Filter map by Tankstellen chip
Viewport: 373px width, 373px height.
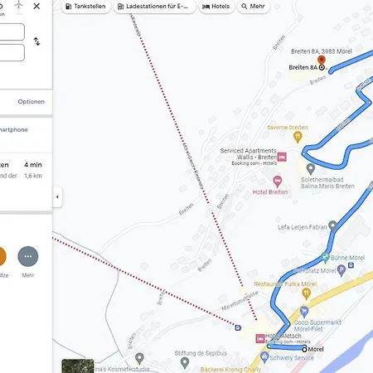[x=85, y=6]
